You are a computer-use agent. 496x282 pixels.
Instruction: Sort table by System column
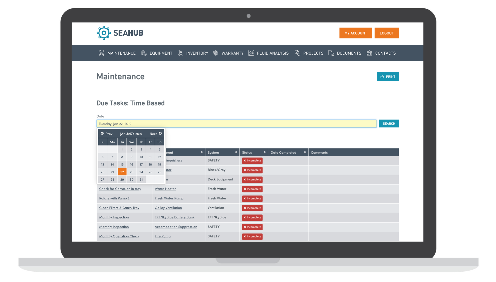pyautogui.click(x=236, y=152)
